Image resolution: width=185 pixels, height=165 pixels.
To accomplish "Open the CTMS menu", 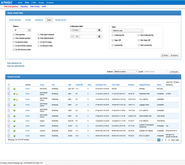I will (x=33, y=3).
